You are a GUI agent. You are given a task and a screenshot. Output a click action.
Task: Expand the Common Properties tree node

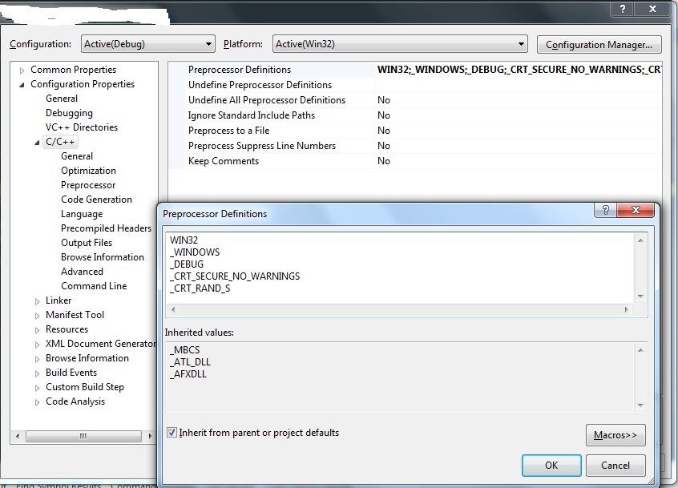click(22, 71)
